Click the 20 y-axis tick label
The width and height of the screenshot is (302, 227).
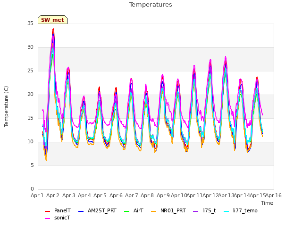click(30, 95)
